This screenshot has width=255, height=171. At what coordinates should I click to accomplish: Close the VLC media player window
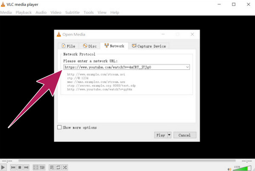[x=248, y=4]
